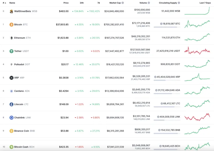
Task: Sort by the Price column header
Action: (x=66, y=3)
